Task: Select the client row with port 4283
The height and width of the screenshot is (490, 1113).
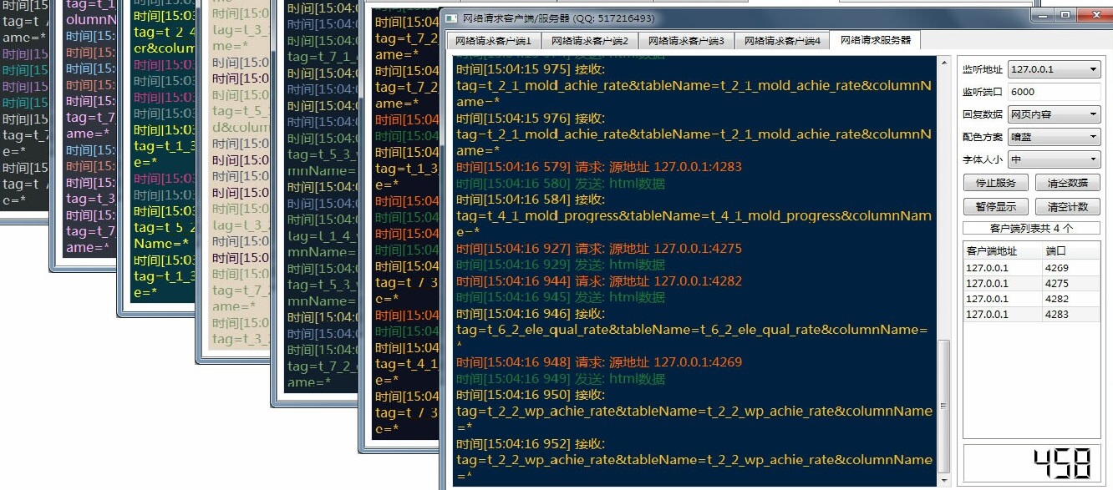Action: [1032, 315]
